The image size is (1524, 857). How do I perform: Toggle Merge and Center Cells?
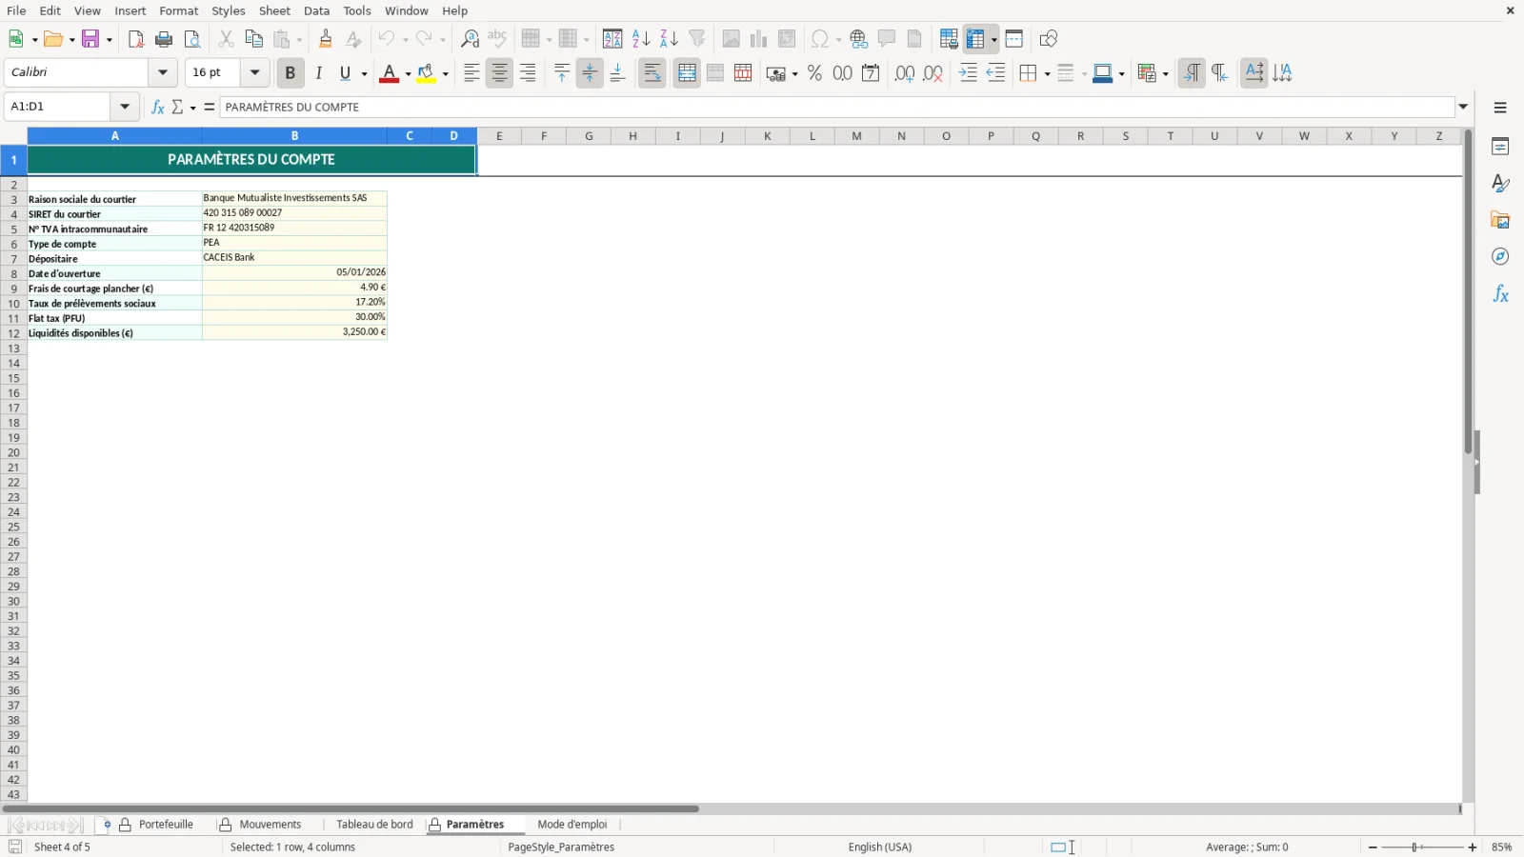point(687,73)
